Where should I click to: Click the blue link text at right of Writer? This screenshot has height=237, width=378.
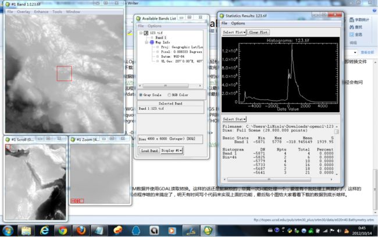point(367,52)
